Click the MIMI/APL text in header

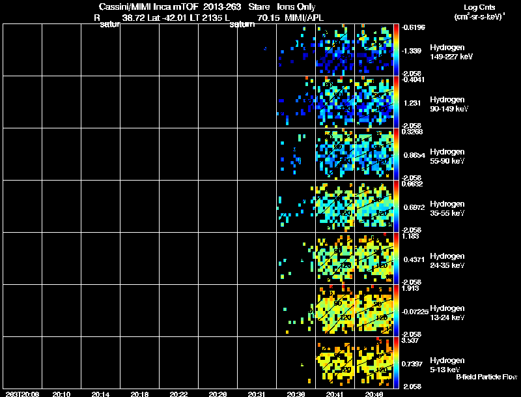(304, 18)
